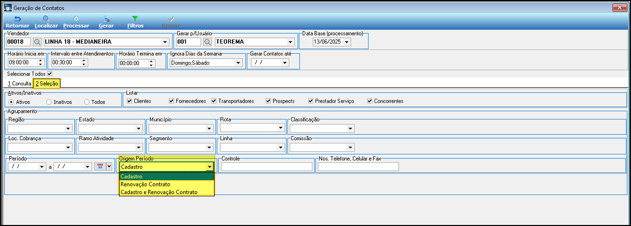Click the Gerar p/Usuário lookup magnifier

208,42
